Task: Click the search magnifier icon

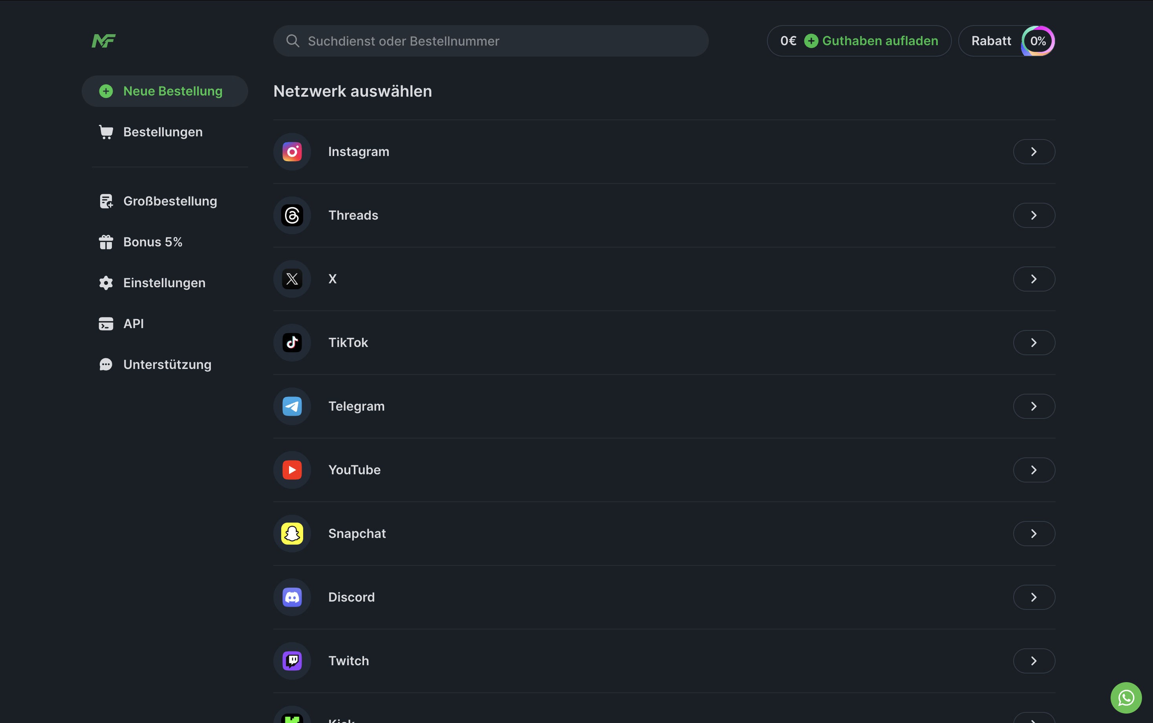Action: pos(293,41)
